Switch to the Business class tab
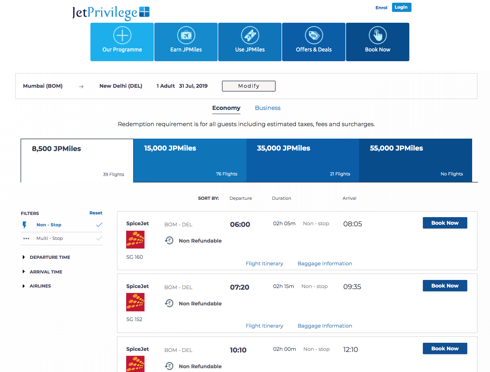Screen dimensions: 490x372 [267, 108]
